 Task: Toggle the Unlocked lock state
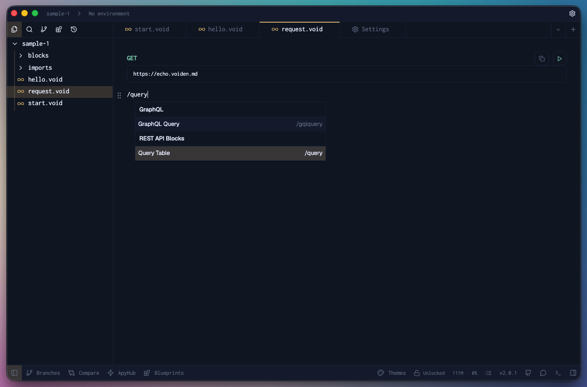(429, 373)
